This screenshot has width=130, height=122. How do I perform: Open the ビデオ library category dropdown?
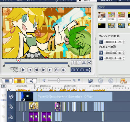(x=114, y=7)
